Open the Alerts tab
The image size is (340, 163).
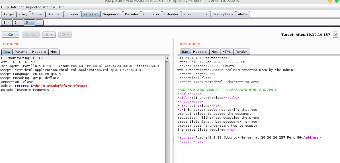pos(243,14)
